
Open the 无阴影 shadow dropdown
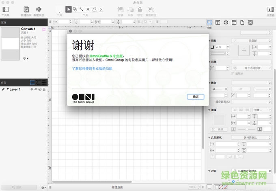pos(251,41)
